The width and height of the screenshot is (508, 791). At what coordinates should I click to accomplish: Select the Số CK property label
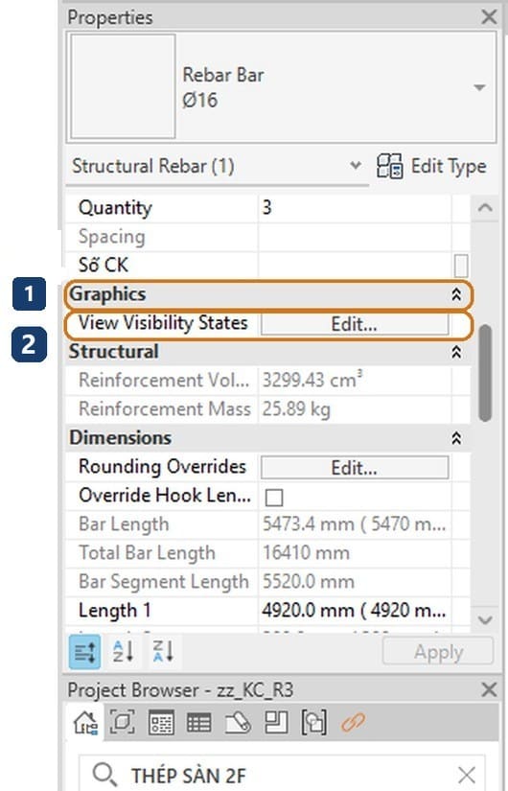[104, 266]
